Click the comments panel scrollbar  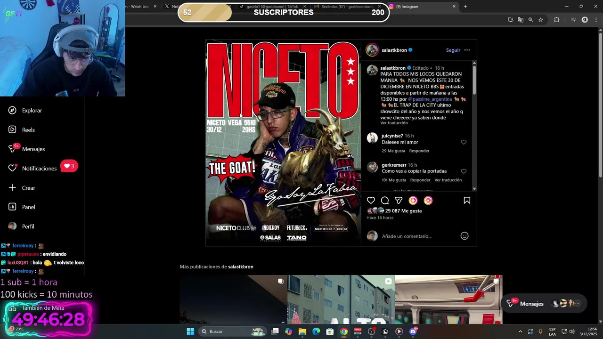[474, 80]
